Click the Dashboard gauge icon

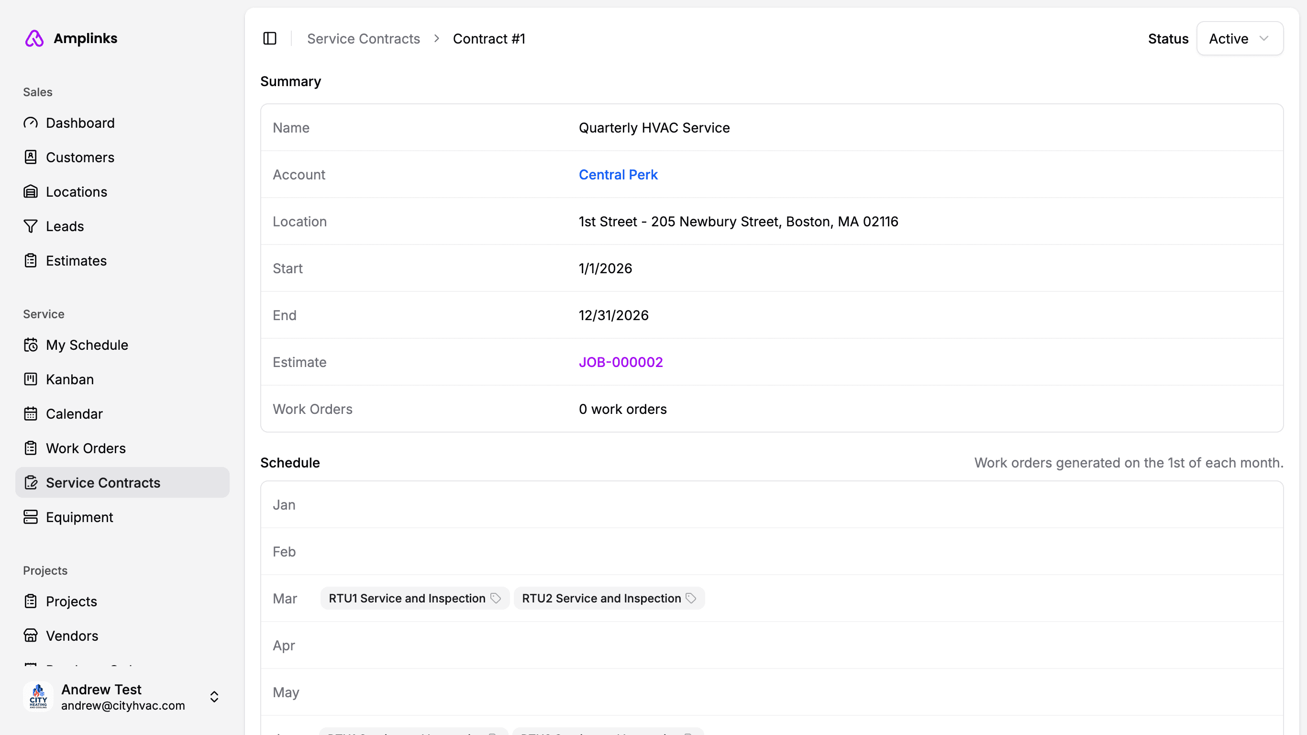[x=31, y=123]
